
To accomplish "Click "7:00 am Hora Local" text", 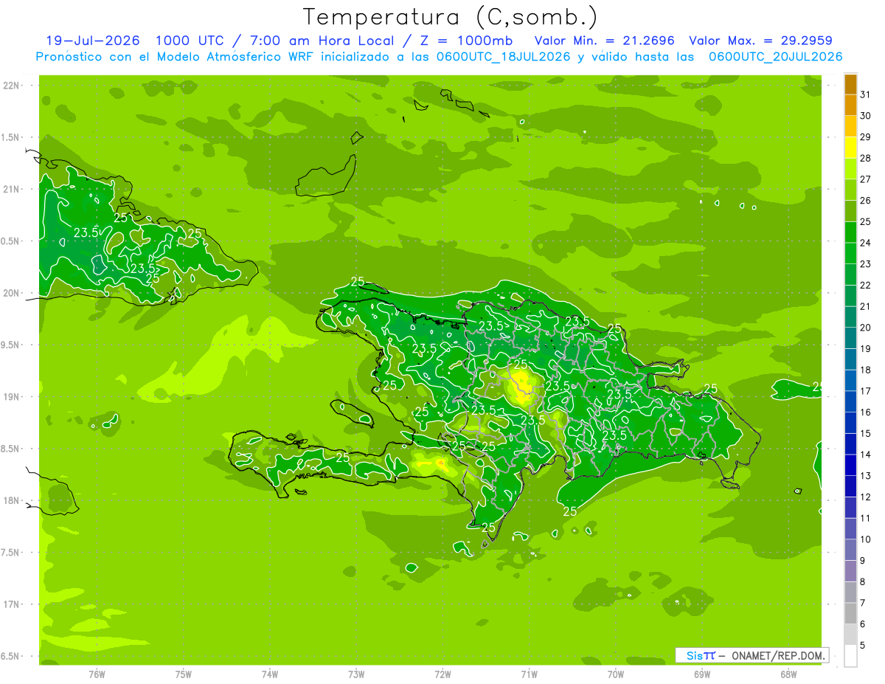I will coord(322,41).
